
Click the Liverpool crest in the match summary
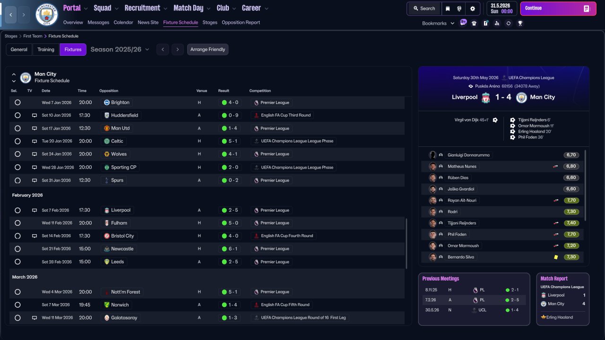pos(486,97)
